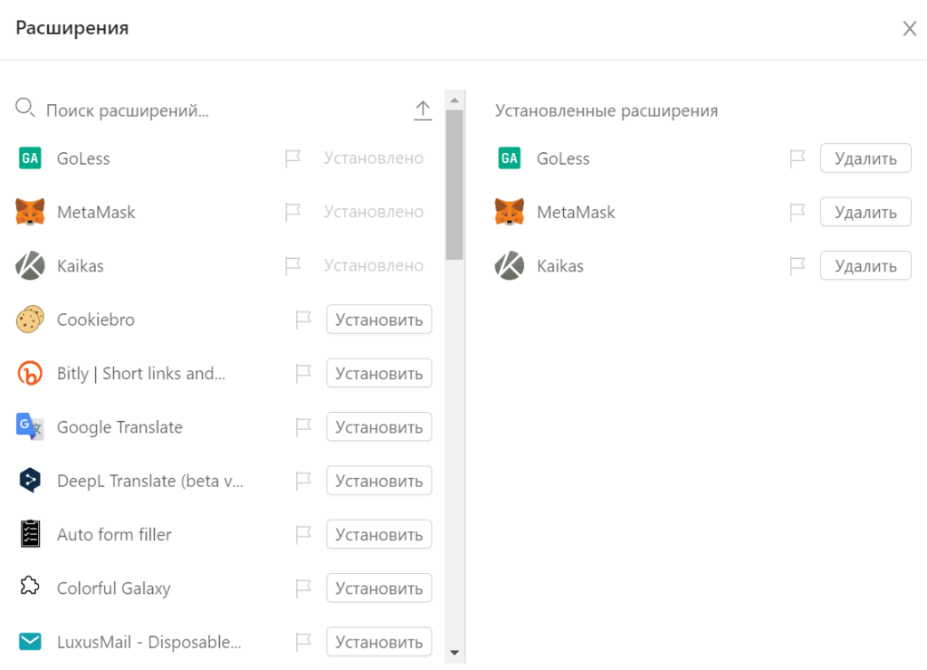Close the Расширения dialog
927x670 pixels.
[909, 28]
